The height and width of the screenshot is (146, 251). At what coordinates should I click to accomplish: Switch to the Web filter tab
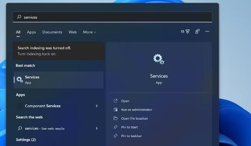point(72,32)
